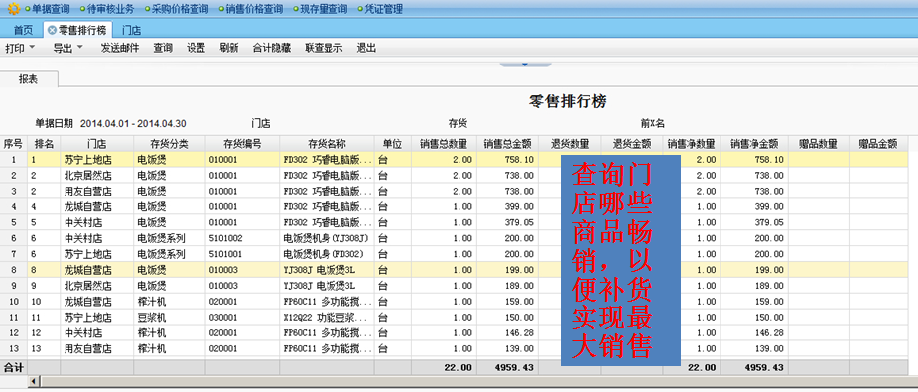Switch to the 首页 tab

[23, 30]
